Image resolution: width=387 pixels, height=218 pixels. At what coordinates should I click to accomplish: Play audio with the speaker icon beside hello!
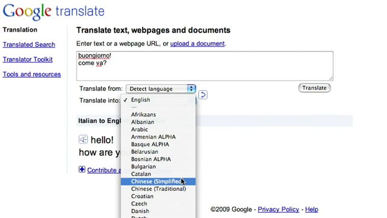(83, 139)
